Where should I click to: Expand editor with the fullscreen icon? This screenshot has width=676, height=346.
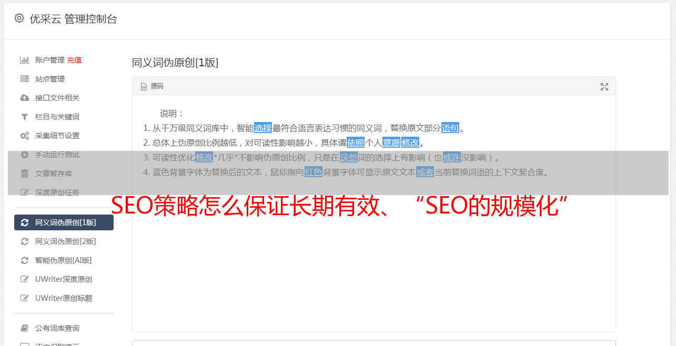pyautogui.click(x=604, y=87)
